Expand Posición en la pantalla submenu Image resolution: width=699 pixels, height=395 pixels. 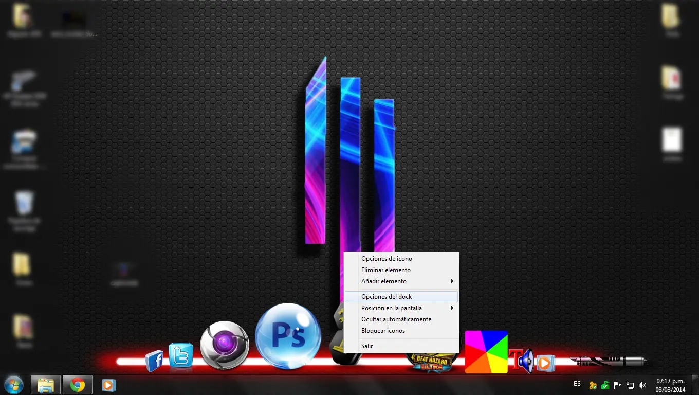(401, 308)
